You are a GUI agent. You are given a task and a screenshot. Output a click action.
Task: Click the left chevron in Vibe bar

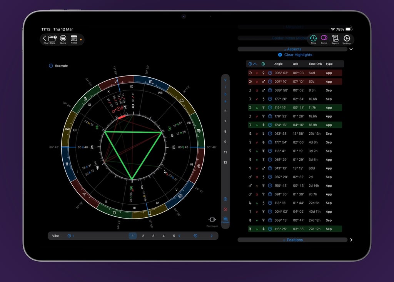pos(179,236)
